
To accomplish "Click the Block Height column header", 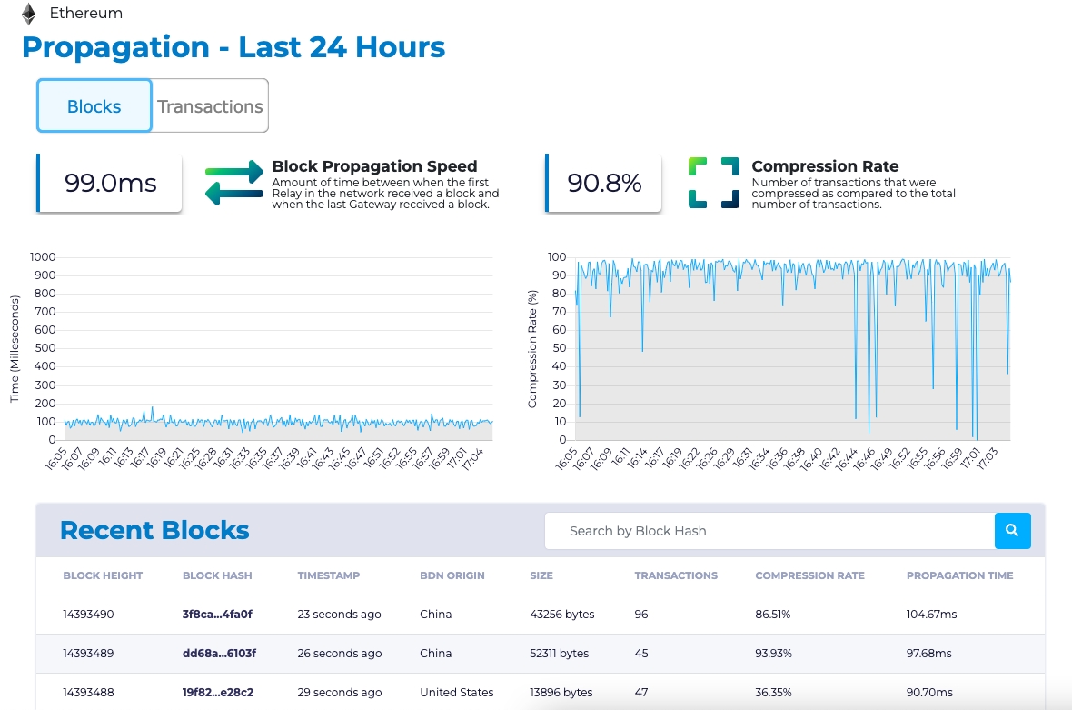I will 103,575.
